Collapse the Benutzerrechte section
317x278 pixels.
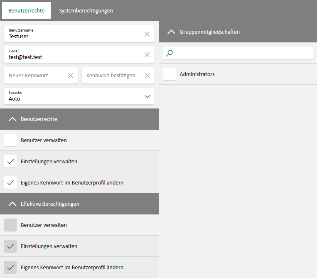coord(12,119)
